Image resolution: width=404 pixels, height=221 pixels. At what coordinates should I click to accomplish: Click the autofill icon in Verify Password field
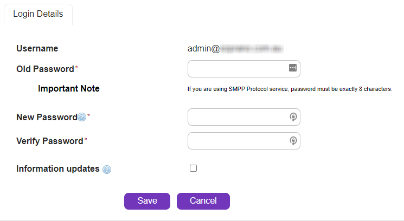point(293,141)
